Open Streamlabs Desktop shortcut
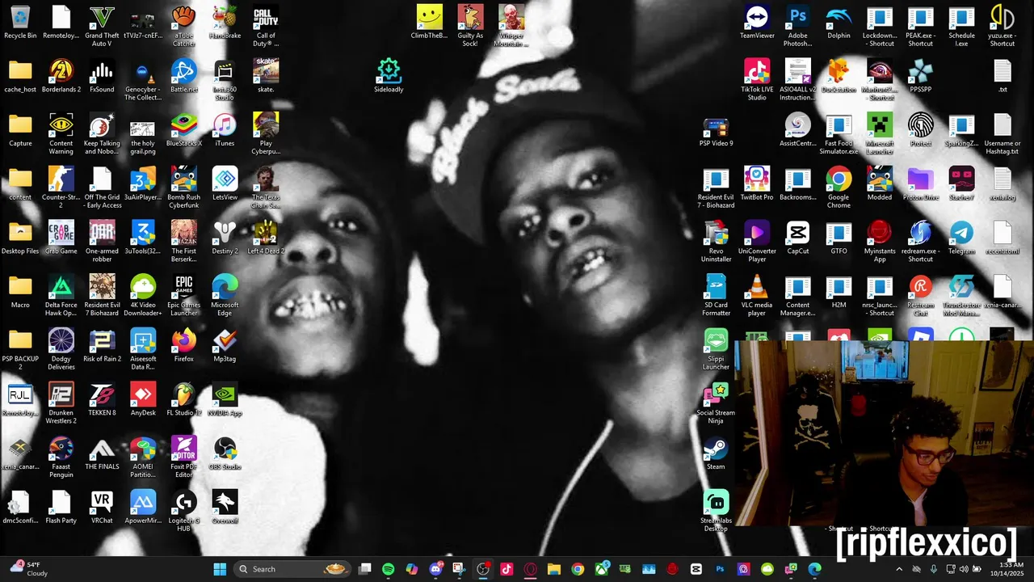 pos(716,511)
